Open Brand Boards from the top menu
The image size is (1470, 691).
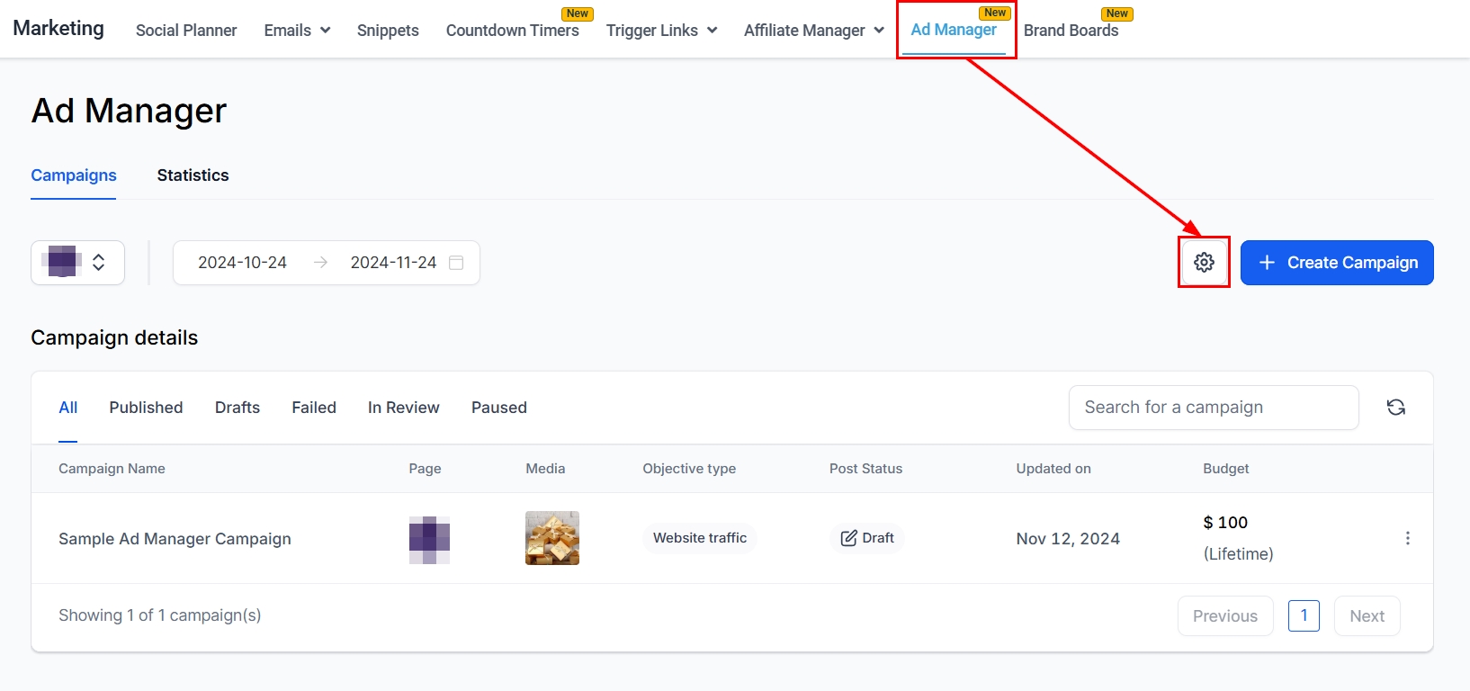pos(1071,31)
